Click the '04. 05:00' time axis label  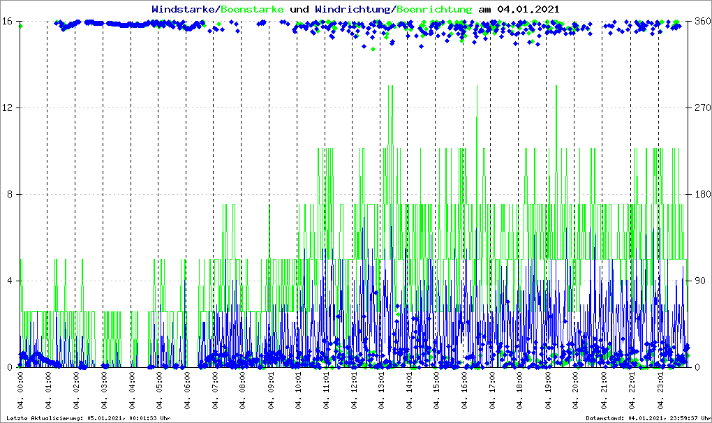tap(159, 391)
